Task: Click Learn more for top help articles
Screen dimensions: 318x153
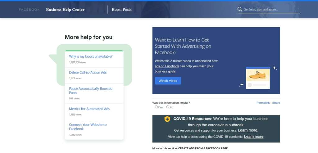Action: [x=254, y=137]
